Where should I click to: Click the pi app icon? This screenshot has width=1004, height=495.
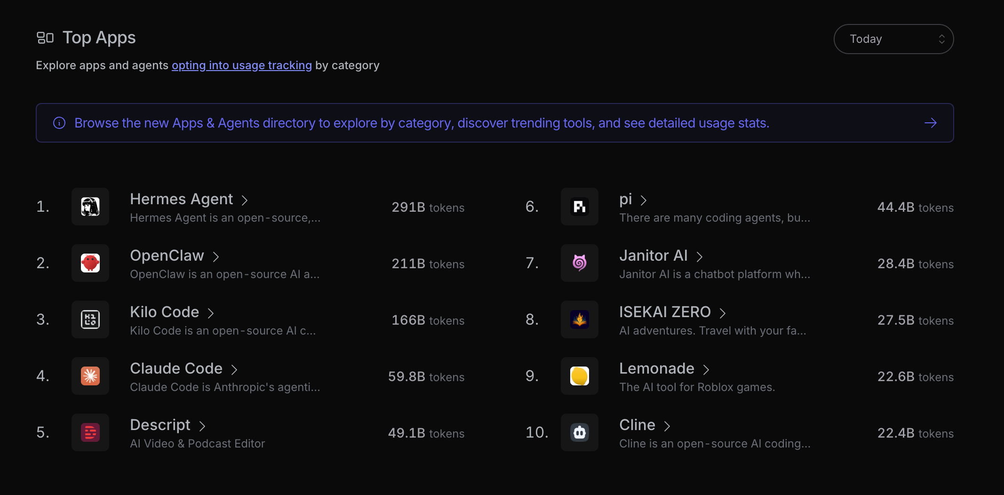580,207
